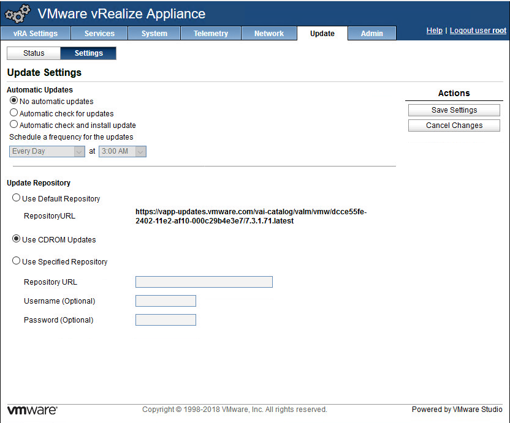Screen dimensions: 510x423
Task: Go to the Network tab
Action: click(269, 34)
